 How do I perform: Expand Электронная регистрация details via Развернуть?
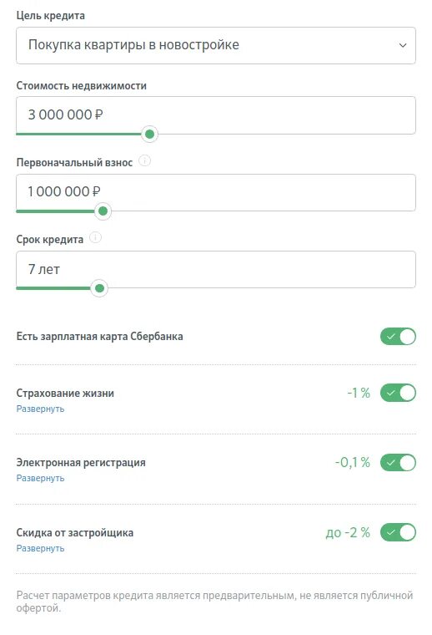[40, 478]
